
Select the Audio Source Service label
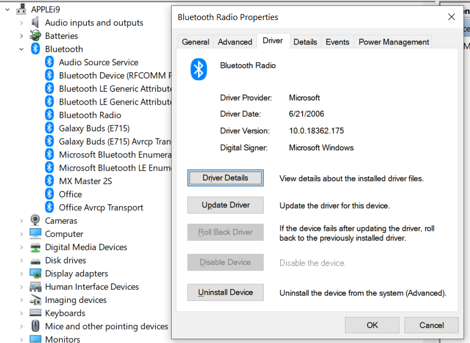99,62
